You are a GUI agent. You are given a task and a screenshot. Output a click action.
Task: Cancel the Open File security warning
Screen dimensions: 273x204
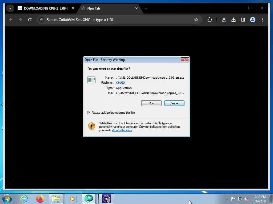point(174,103)
